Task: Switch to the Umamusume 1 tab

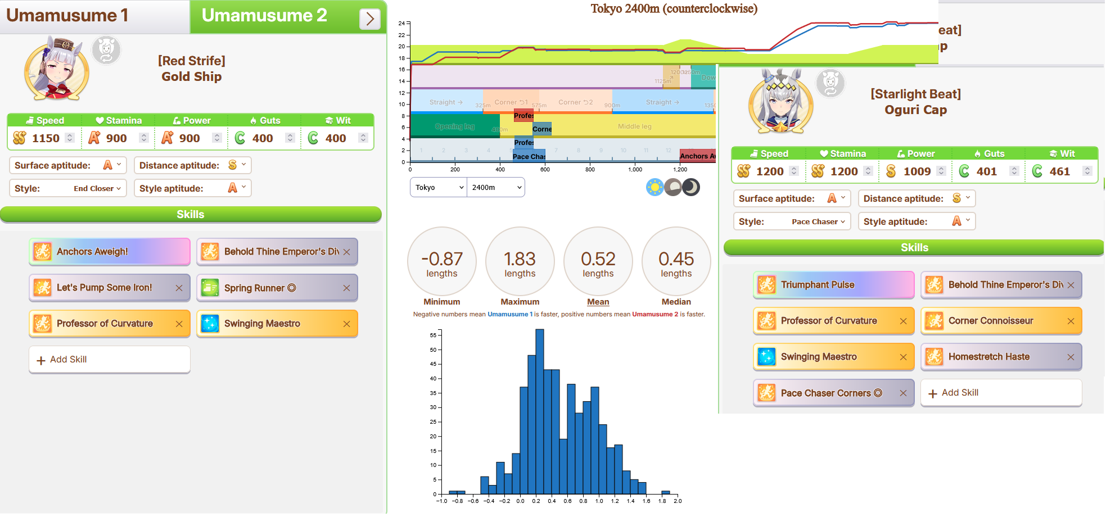Action: (95, 16)
